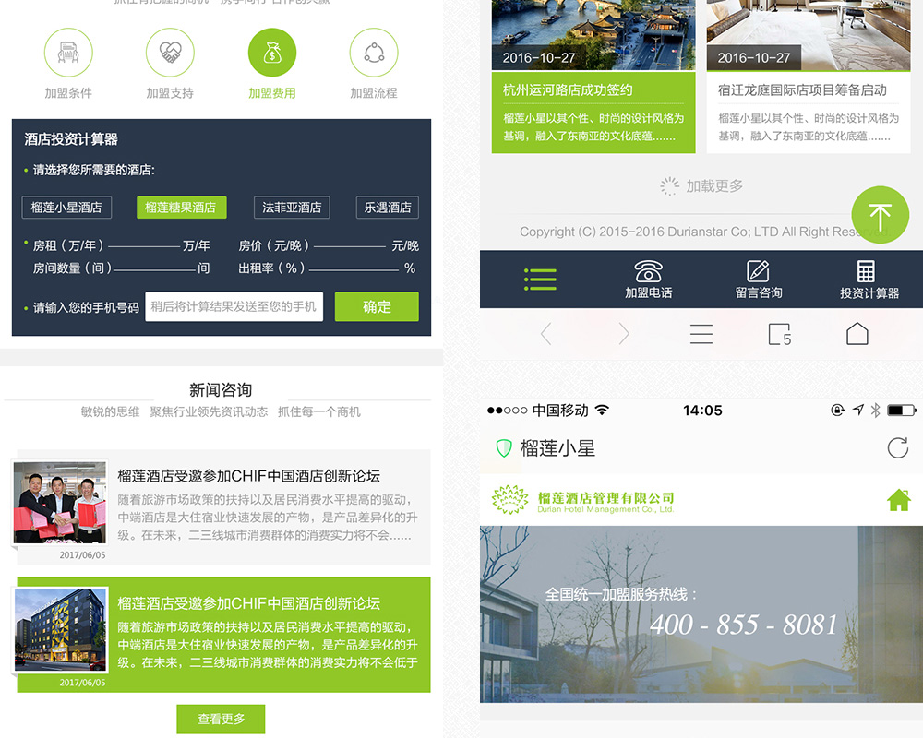Select the 榴莲糖果酒店 hotel option
The height and width of the screenshot is (738, 923).
point(181,208)
